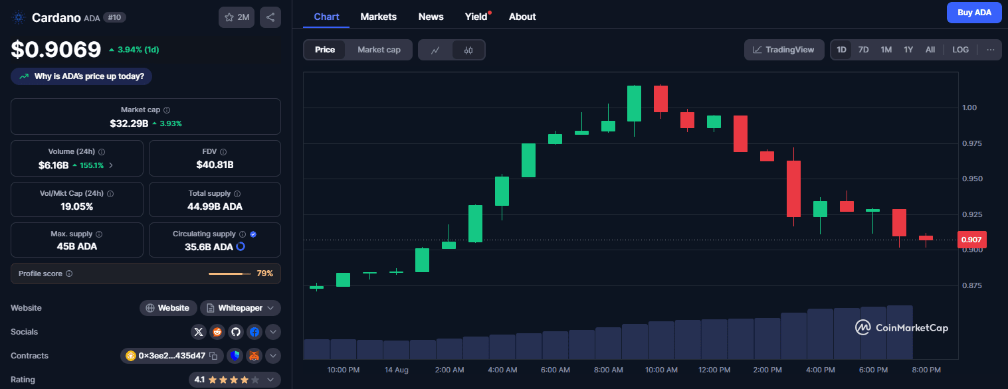Click the 79% profile score value

[x=265, y=273]
